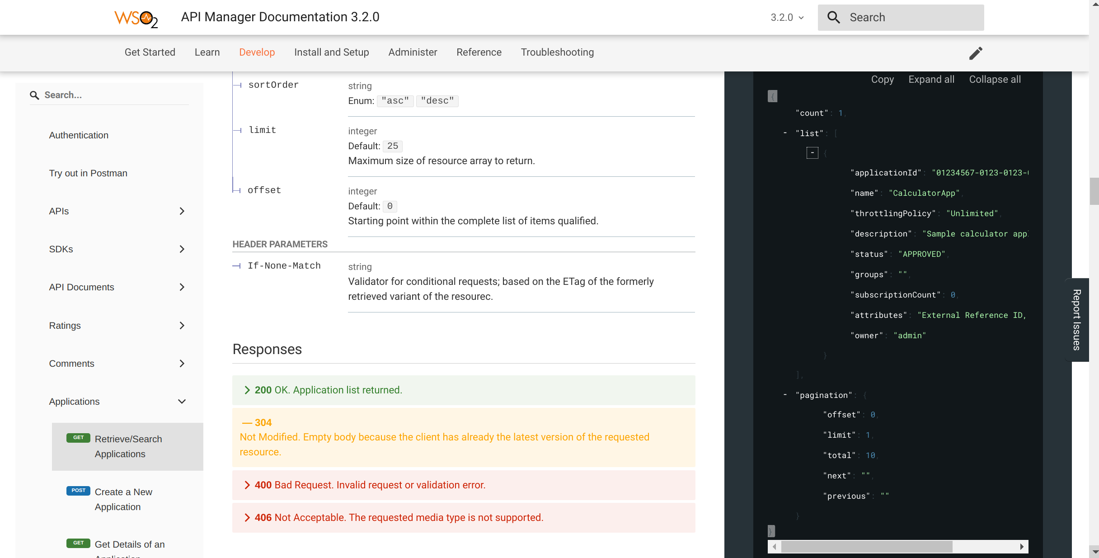Click the page vertical scrollbar thumb
This screenshot has width=1099, height=558.
tap(1094, 191)
